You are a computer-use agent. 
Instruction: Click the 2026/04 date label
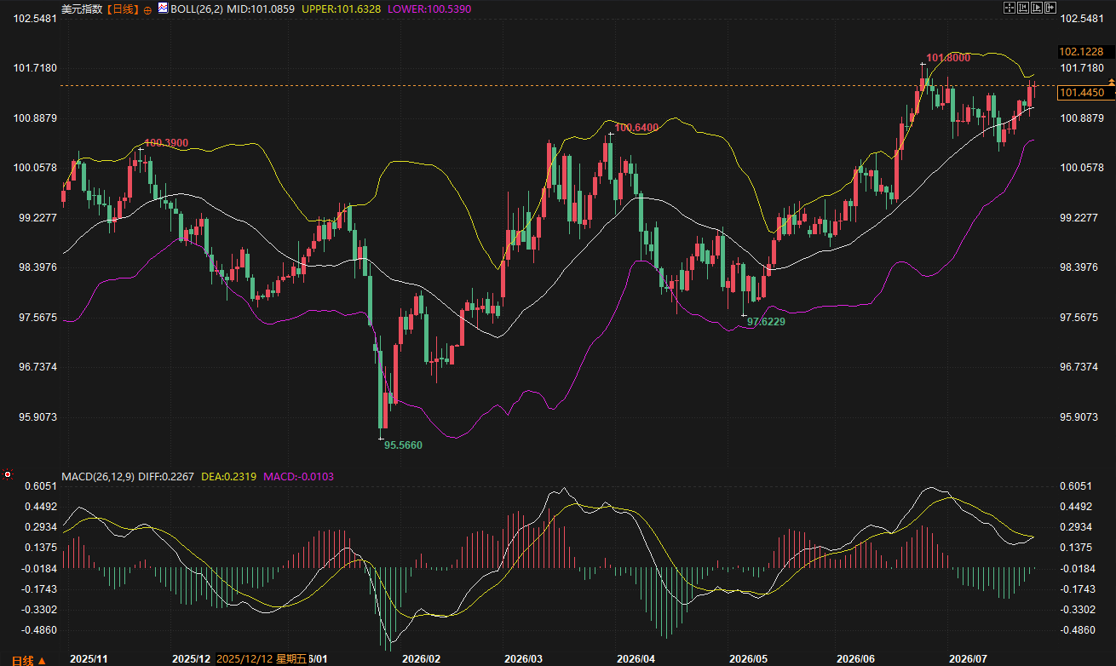[636, 659]
